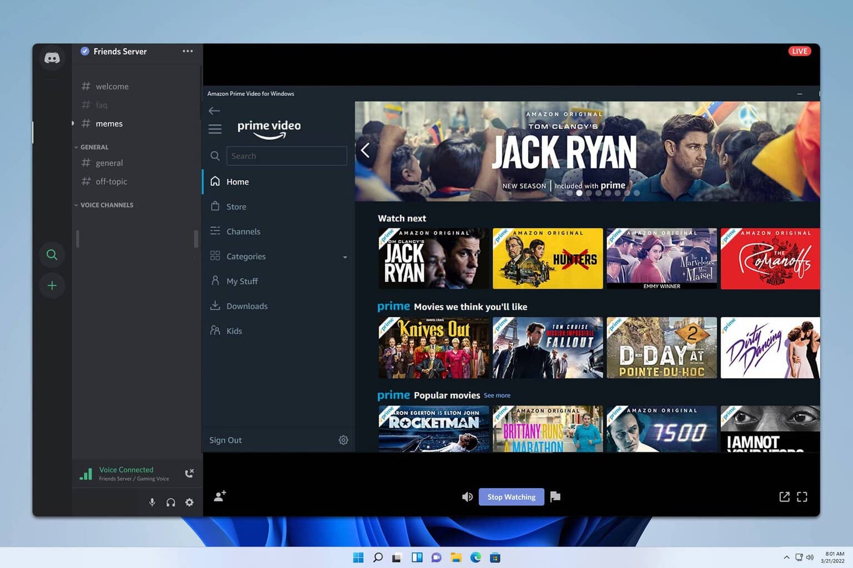Invite friends to stream icon
This screenshot has width=853, height=568.
click(x=220, y=496)
